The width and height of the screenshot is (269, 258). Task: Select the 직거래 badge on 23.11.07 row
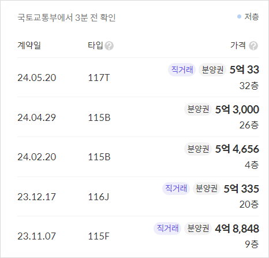(x=167, y=228)
